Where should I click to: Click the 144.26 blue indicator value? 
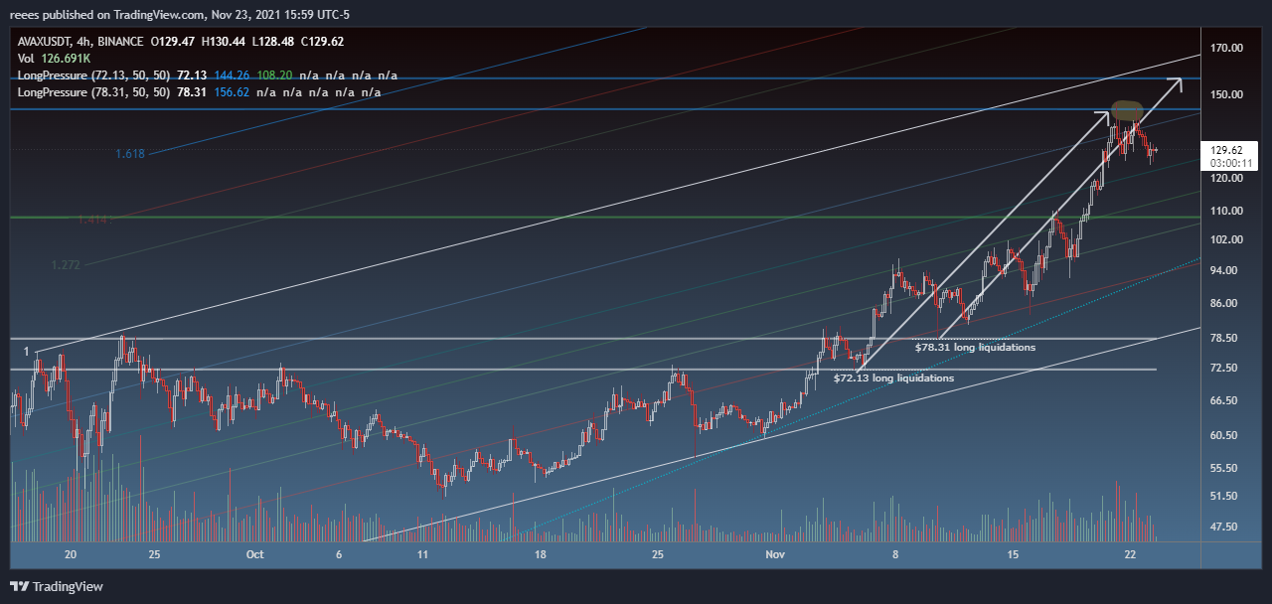(230, 75)
